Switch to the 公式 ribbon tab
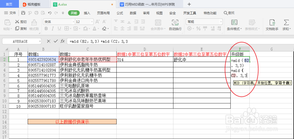Screen dimensions: 294x139 (x=120, y=13)
